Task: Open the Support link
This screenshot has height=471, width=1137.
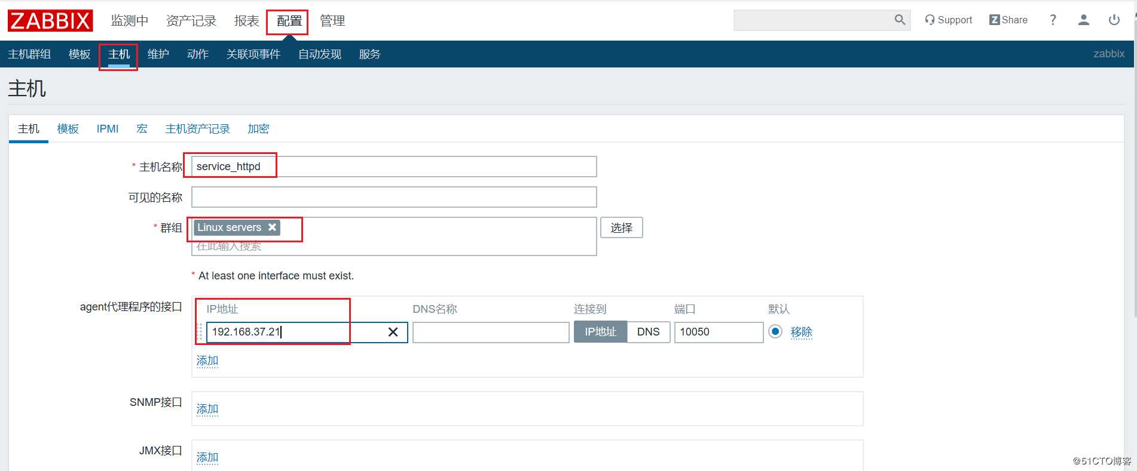Action: (948, 20)
